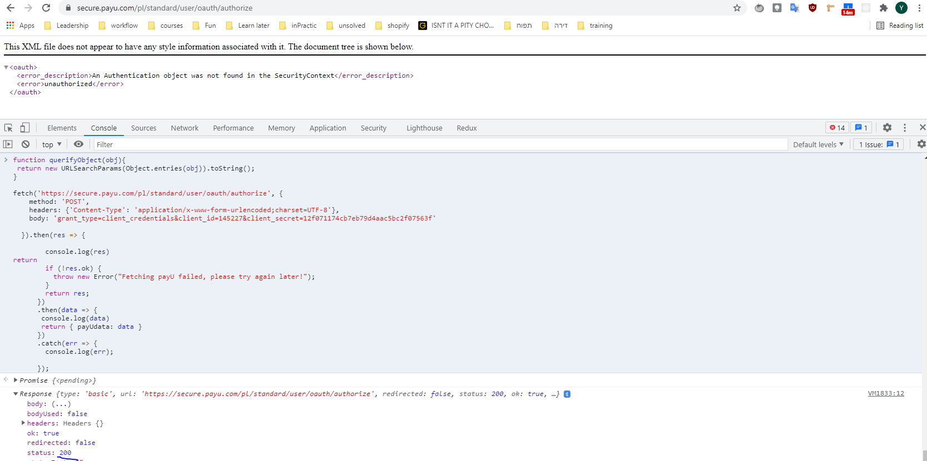This screenshot has width=927, height=461.
Task: Click the blue 1 message badge
Action: tap(861, 128)
